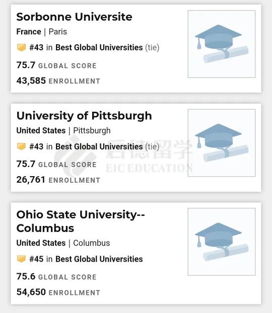Image resolution: width=272 pixels, height=313 pixels.
Task: Click Pittsburgh's 26,761 enrollment figure
Action: coord(31,180)
